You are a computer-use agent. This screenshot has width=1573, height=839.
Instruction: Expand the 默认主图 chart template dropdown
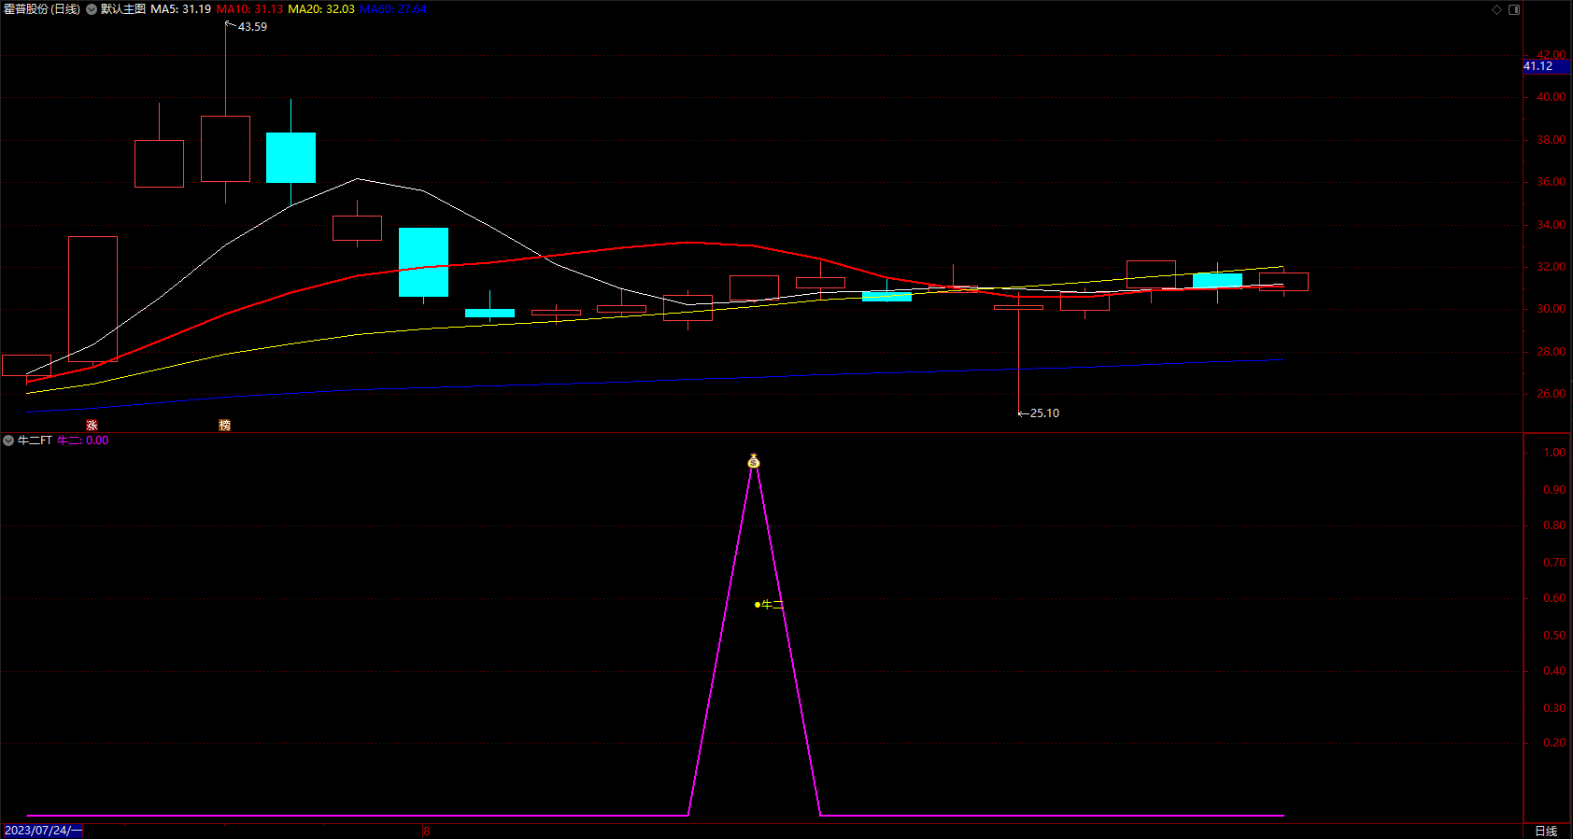coord(92,9)
